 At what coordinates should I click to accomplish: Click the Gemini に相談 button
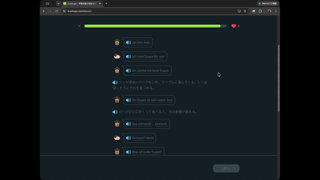268,3
